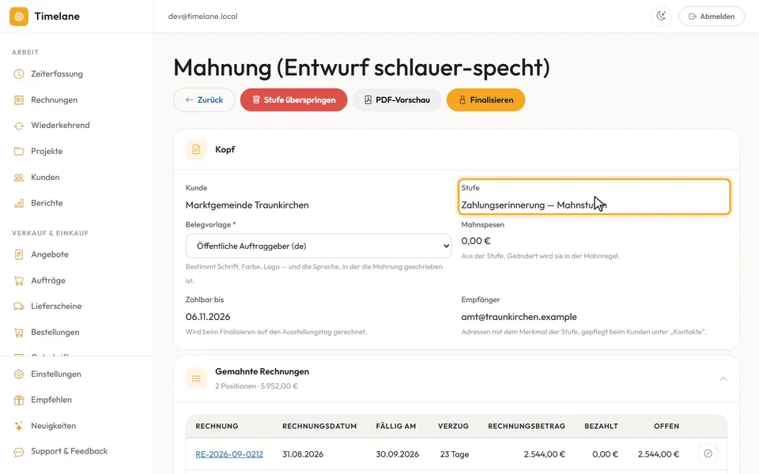Screen dimensions: 759x474
Task: Open invoice link RE-2026-09-0212
Action: 229,454
